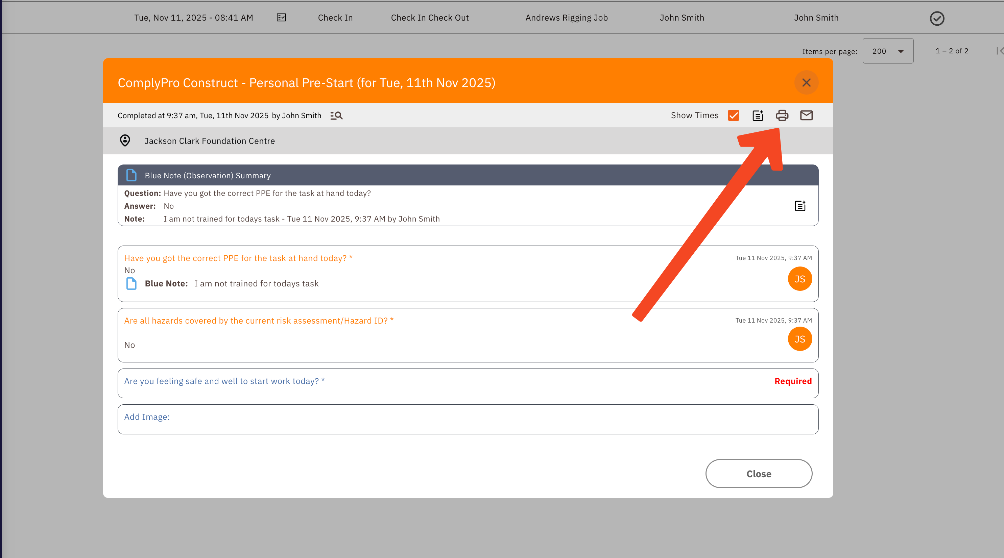Image resolution: width=1004 pixels, height=558 pixels.
Task: Click the feeling safe and well question
Action: pos(224,381)
